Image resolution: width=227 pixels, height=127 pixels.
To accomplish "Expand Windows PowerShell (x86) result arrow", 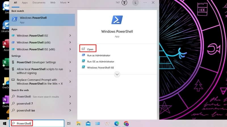I will (70, 42).
